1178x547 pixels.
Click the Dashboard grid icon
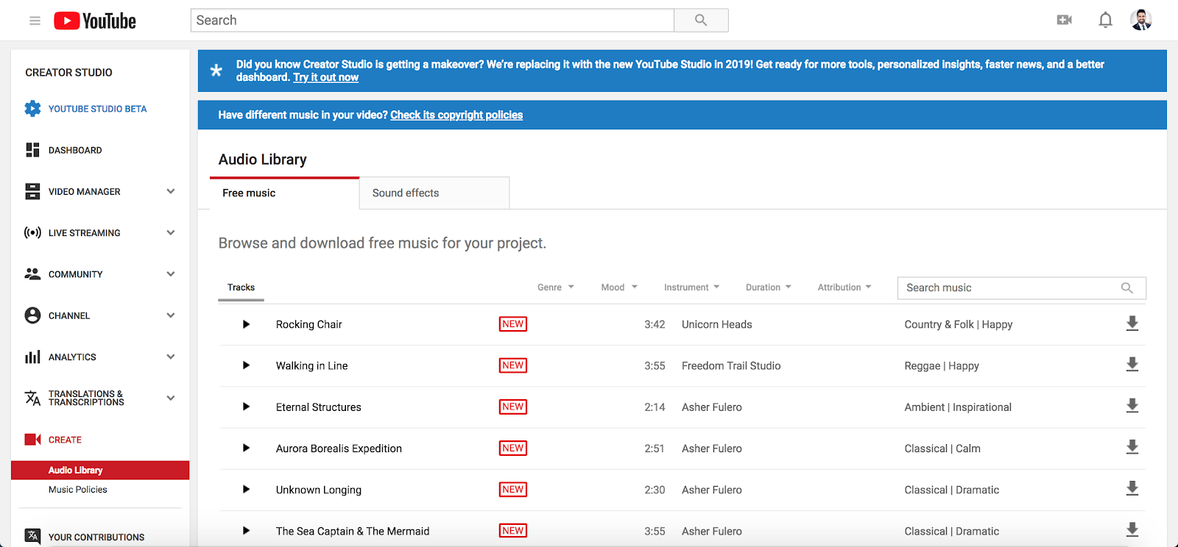coord(32,150)
